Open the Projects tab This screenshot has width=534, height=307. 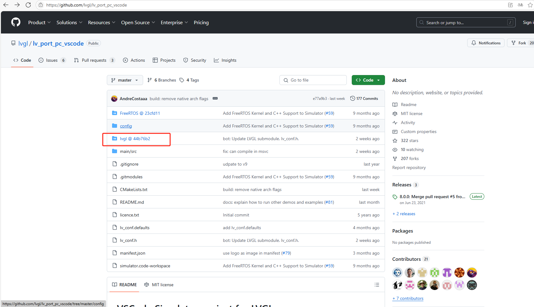click(x=164, y=60)
